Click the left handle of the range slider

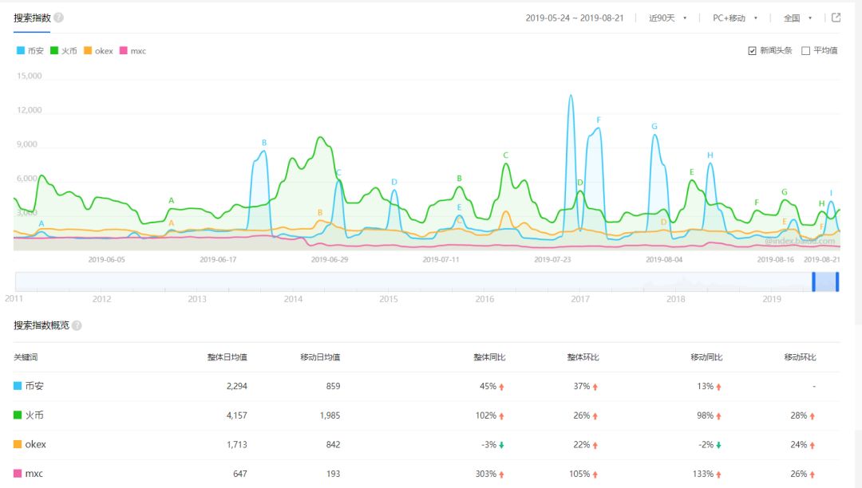[813, 281]
